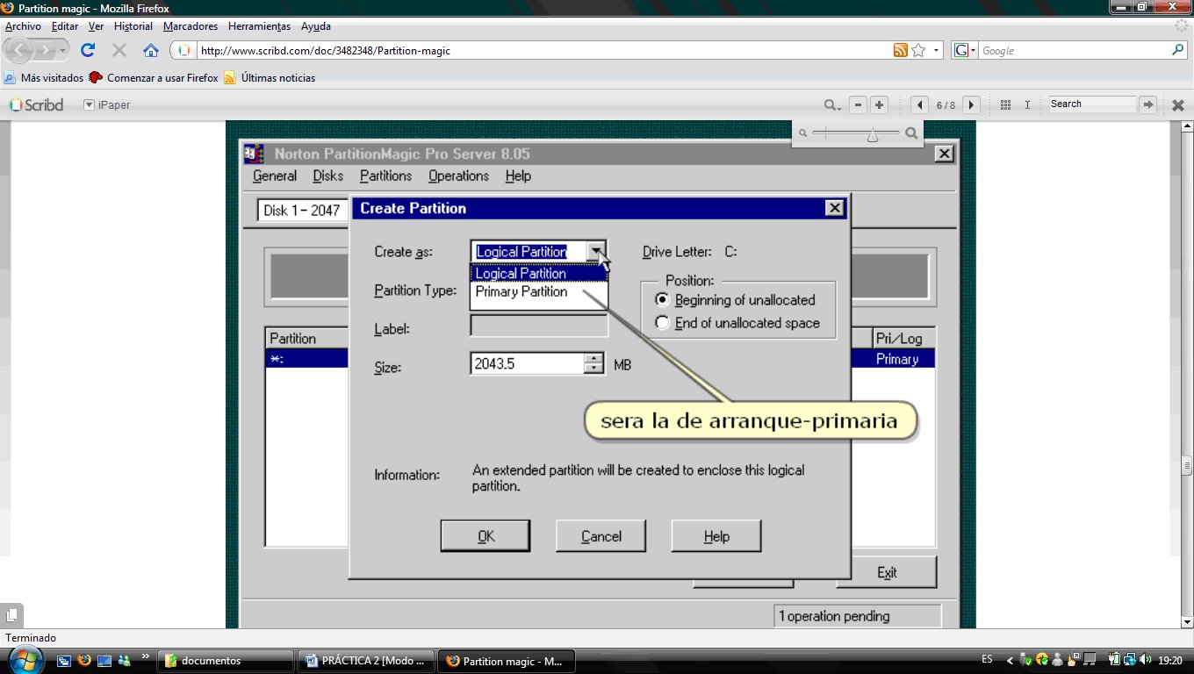This screenshot has height=674, width=1194.
Task: Submit the iPaper search with the arrow
Action: click(1148, 104)
